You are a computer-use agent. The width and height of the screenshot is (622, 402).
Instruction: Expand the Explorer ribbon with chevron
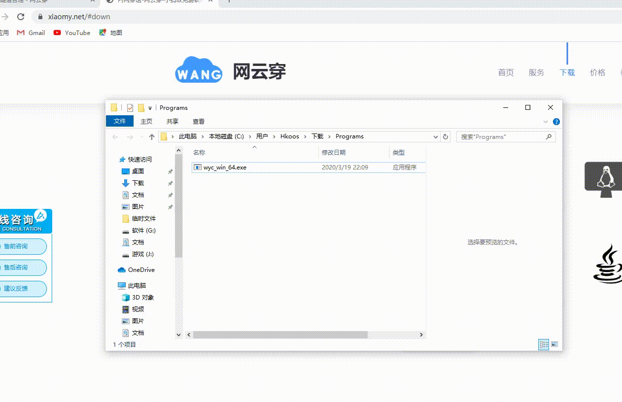(x=546, y=122)
